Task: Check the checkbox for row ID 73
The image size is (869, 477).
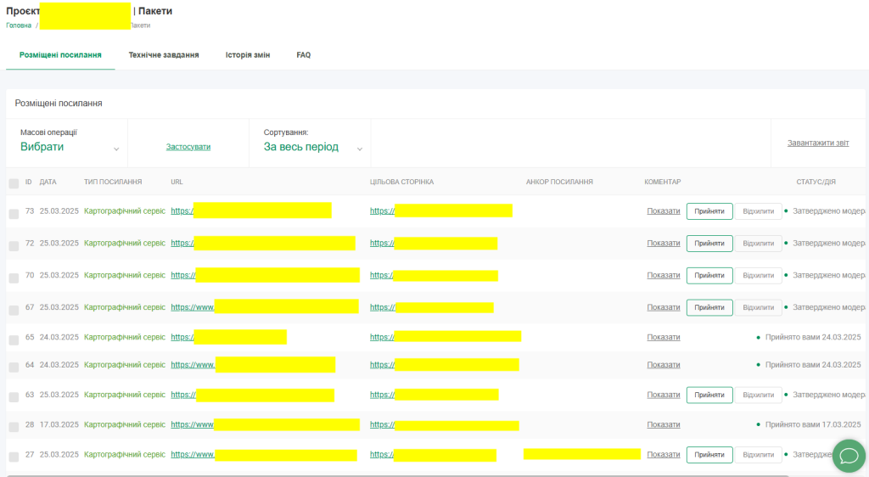Action: pos(14,212)
